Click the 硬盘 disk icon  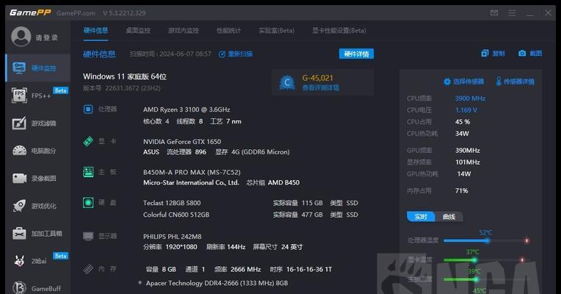88,203
